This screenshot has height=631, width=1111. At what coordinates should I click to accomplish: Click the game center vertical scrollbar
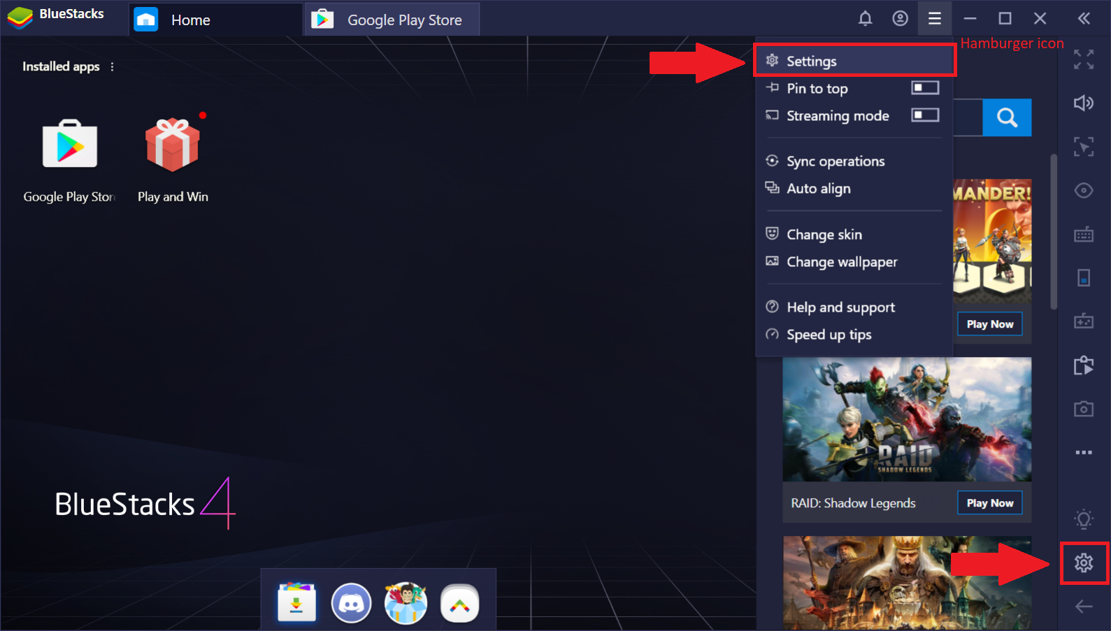click(1054, 231)
